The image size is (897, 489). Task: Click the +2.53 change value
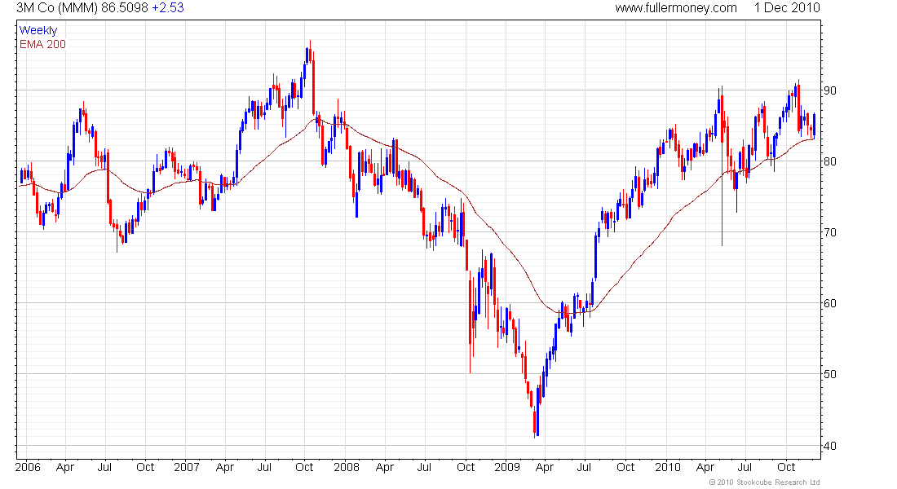pos(168,8)
